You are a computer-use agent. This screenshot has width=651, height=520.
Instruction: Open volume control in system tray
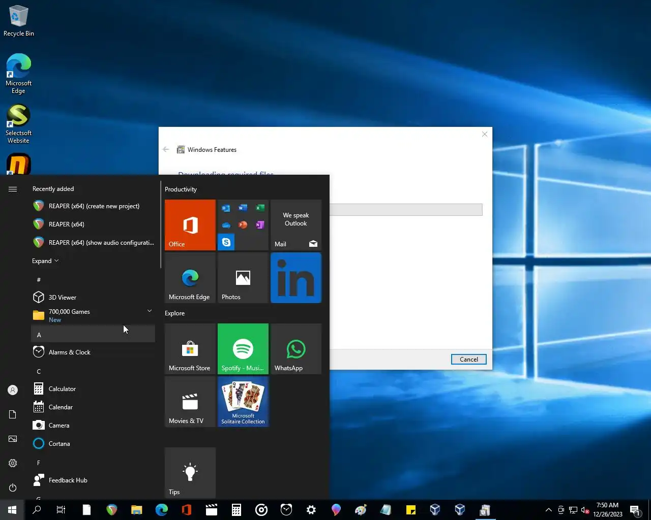tap(585, 510)
